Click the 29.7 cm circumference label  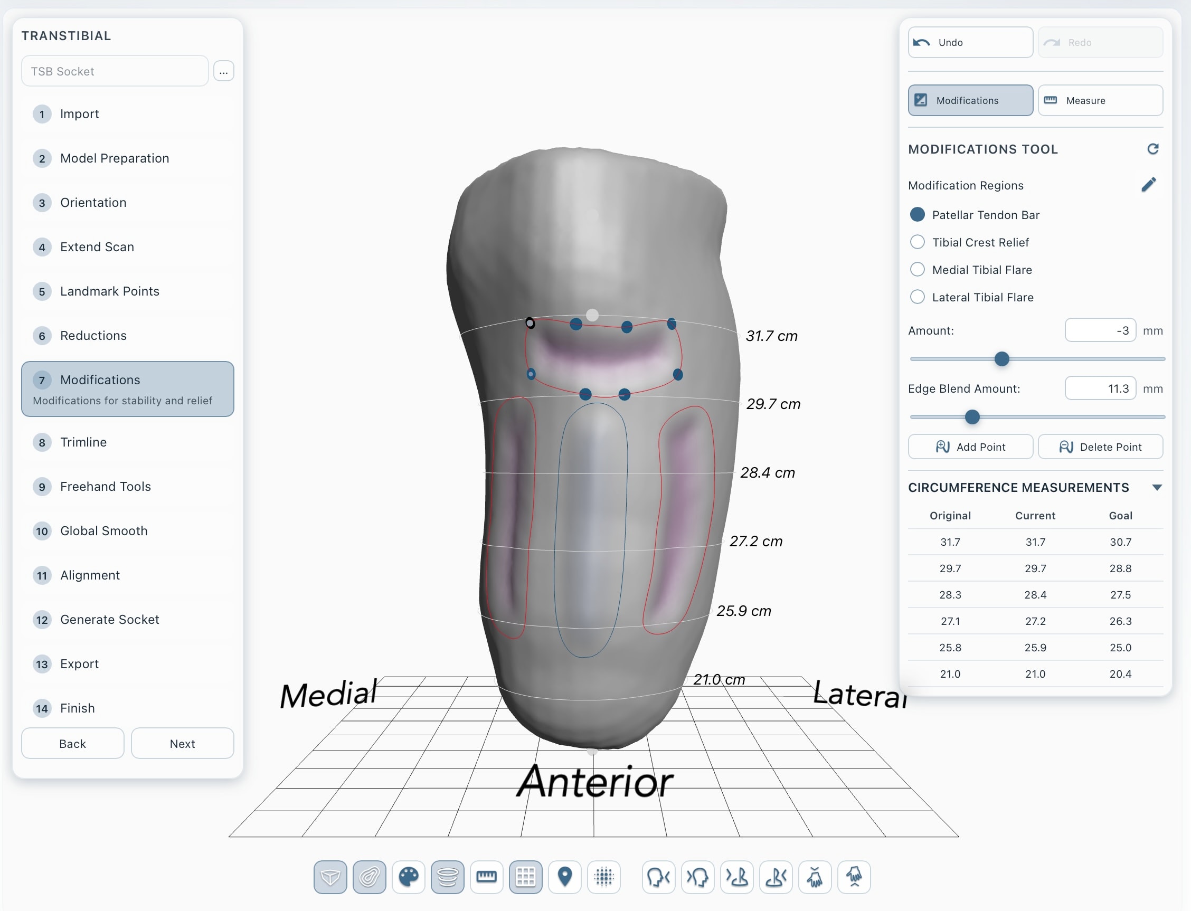coord(773,404)
